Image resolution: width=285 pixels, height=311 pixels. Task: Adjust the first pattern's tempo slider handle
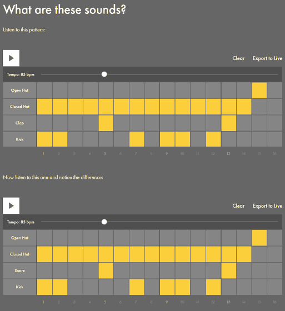104,74
